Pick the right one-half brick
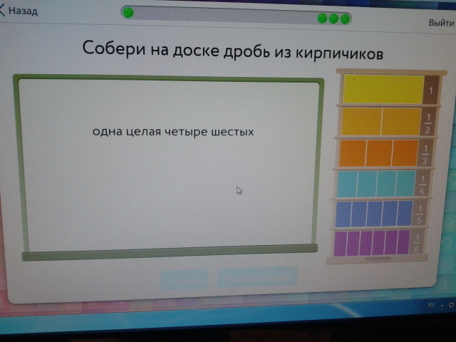Viewport: 456px width, 342px height. pos(402,122)
